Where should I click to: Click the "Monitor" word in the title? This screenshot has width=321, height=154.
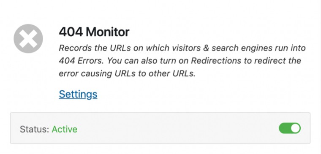pyautogui.click(x=107, y=32)
